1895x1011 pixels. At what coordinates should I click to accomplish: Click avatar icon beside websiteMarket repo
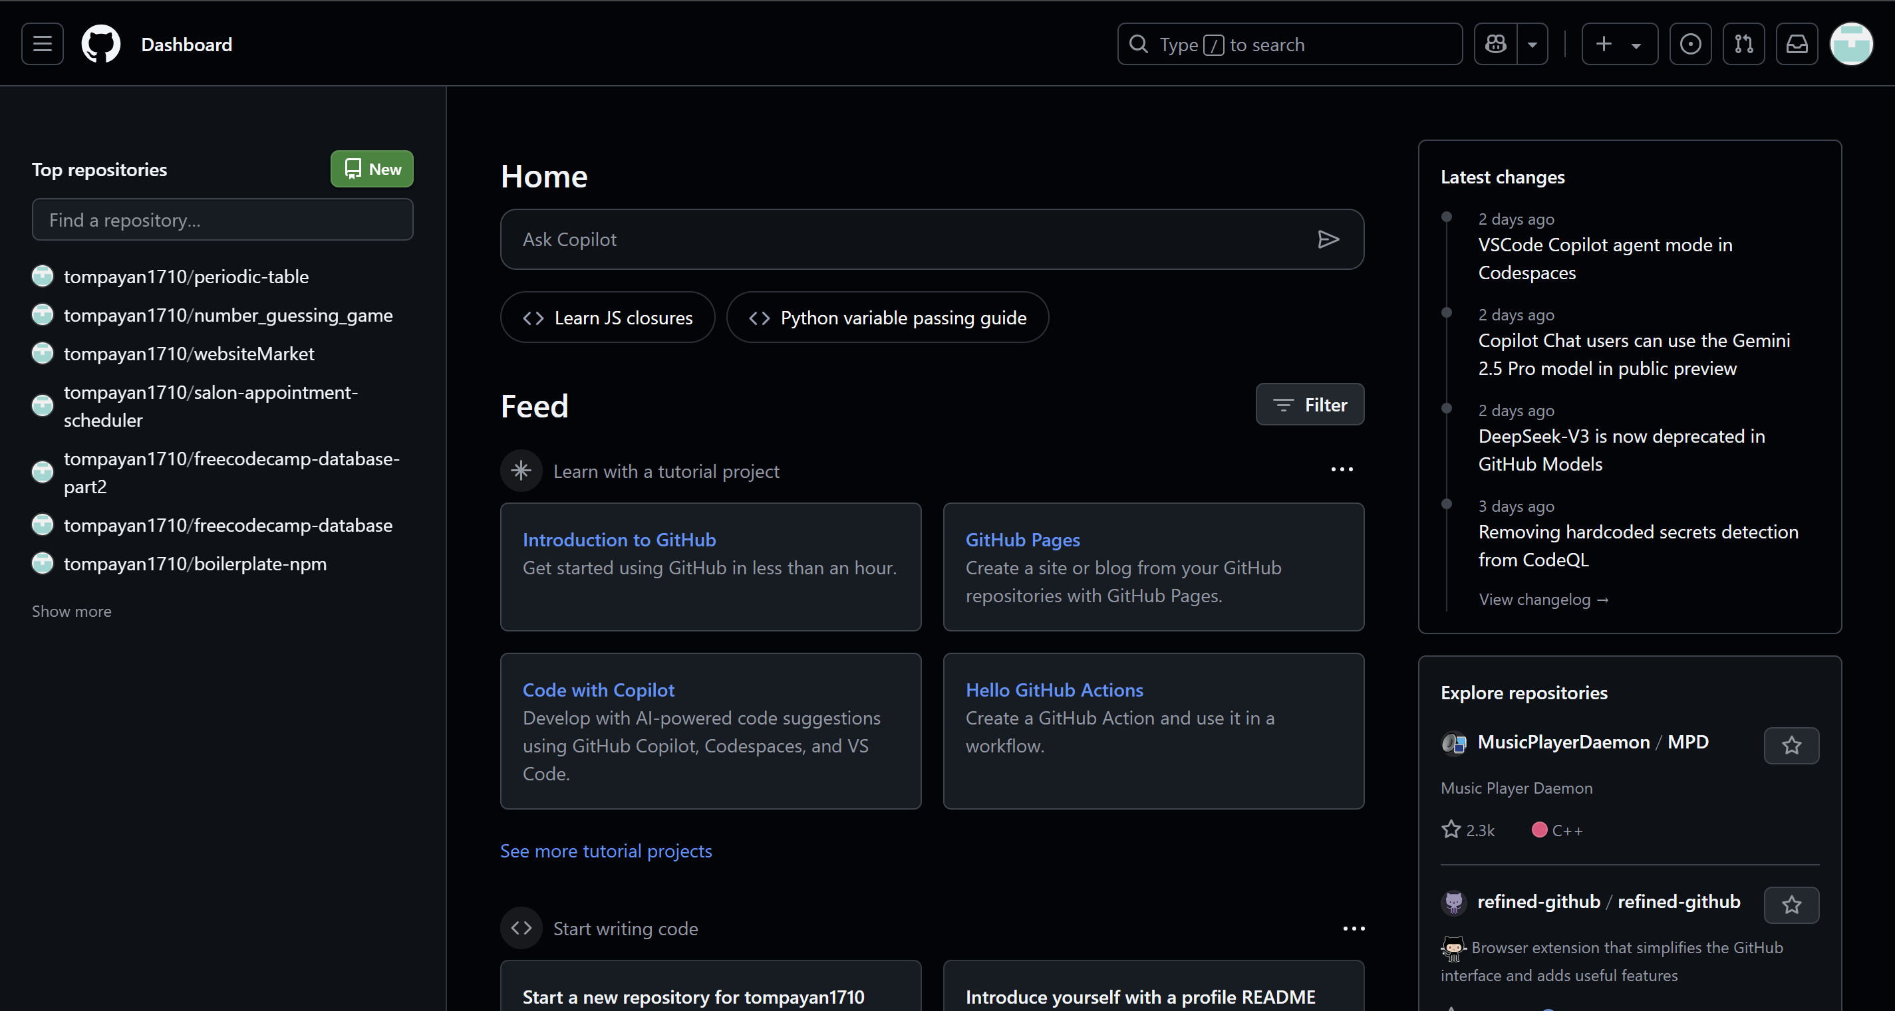click(43, 354)
